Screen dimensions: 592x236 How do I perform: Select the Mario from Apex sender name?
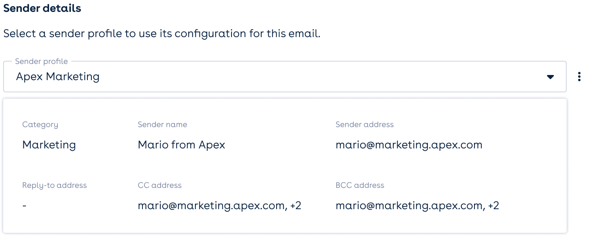pos(181,145)
